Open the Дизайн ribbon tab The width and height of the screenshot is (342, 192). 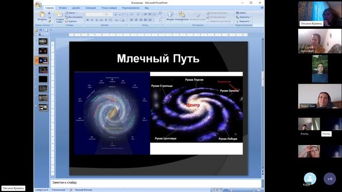(76, 8)
